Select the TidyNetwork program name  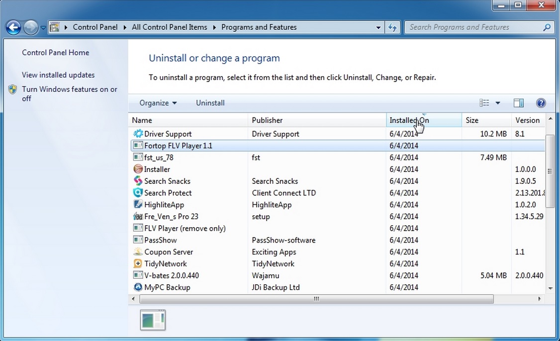click(x=165, y=263)
